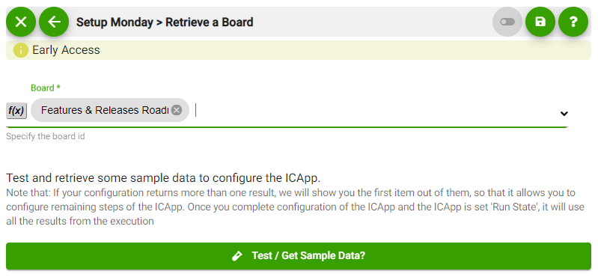Switch Board field to f(x) expression mode

pyautogui.click(x=16, y=111)
